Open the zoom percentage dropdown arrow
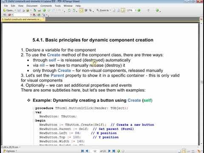This screenshot has height=153, width=204. (x=136, y=10)
